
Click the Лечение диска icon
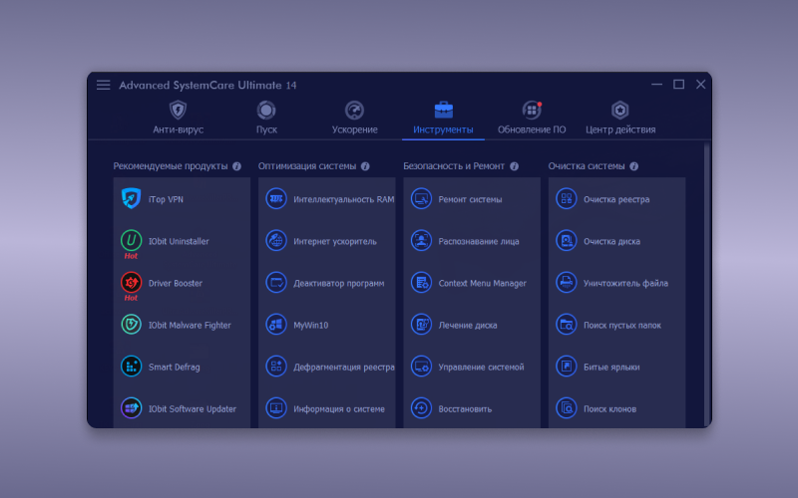[x=421, y=325]
